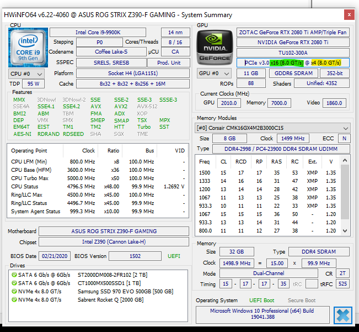Click the CPU Turbo Max row label
The height and width of the screenshot is (332, 359).
tap(30, 178)
